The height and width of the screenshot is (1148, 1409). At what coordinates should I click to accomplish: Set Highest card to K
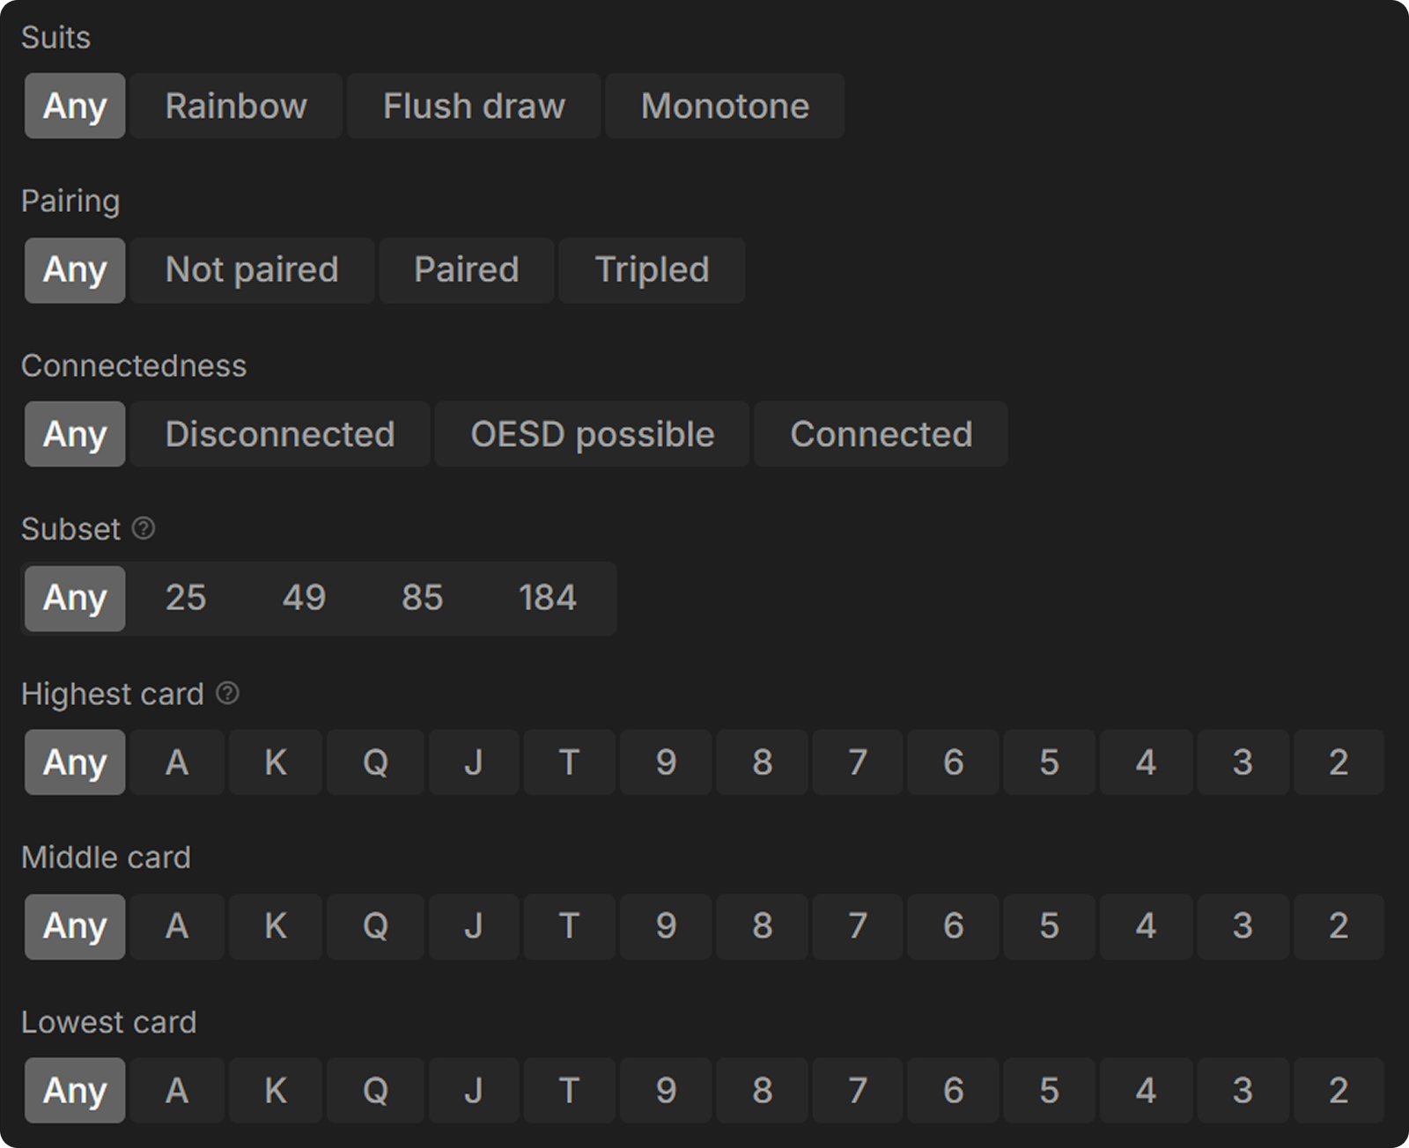click(x=276, y=762)
